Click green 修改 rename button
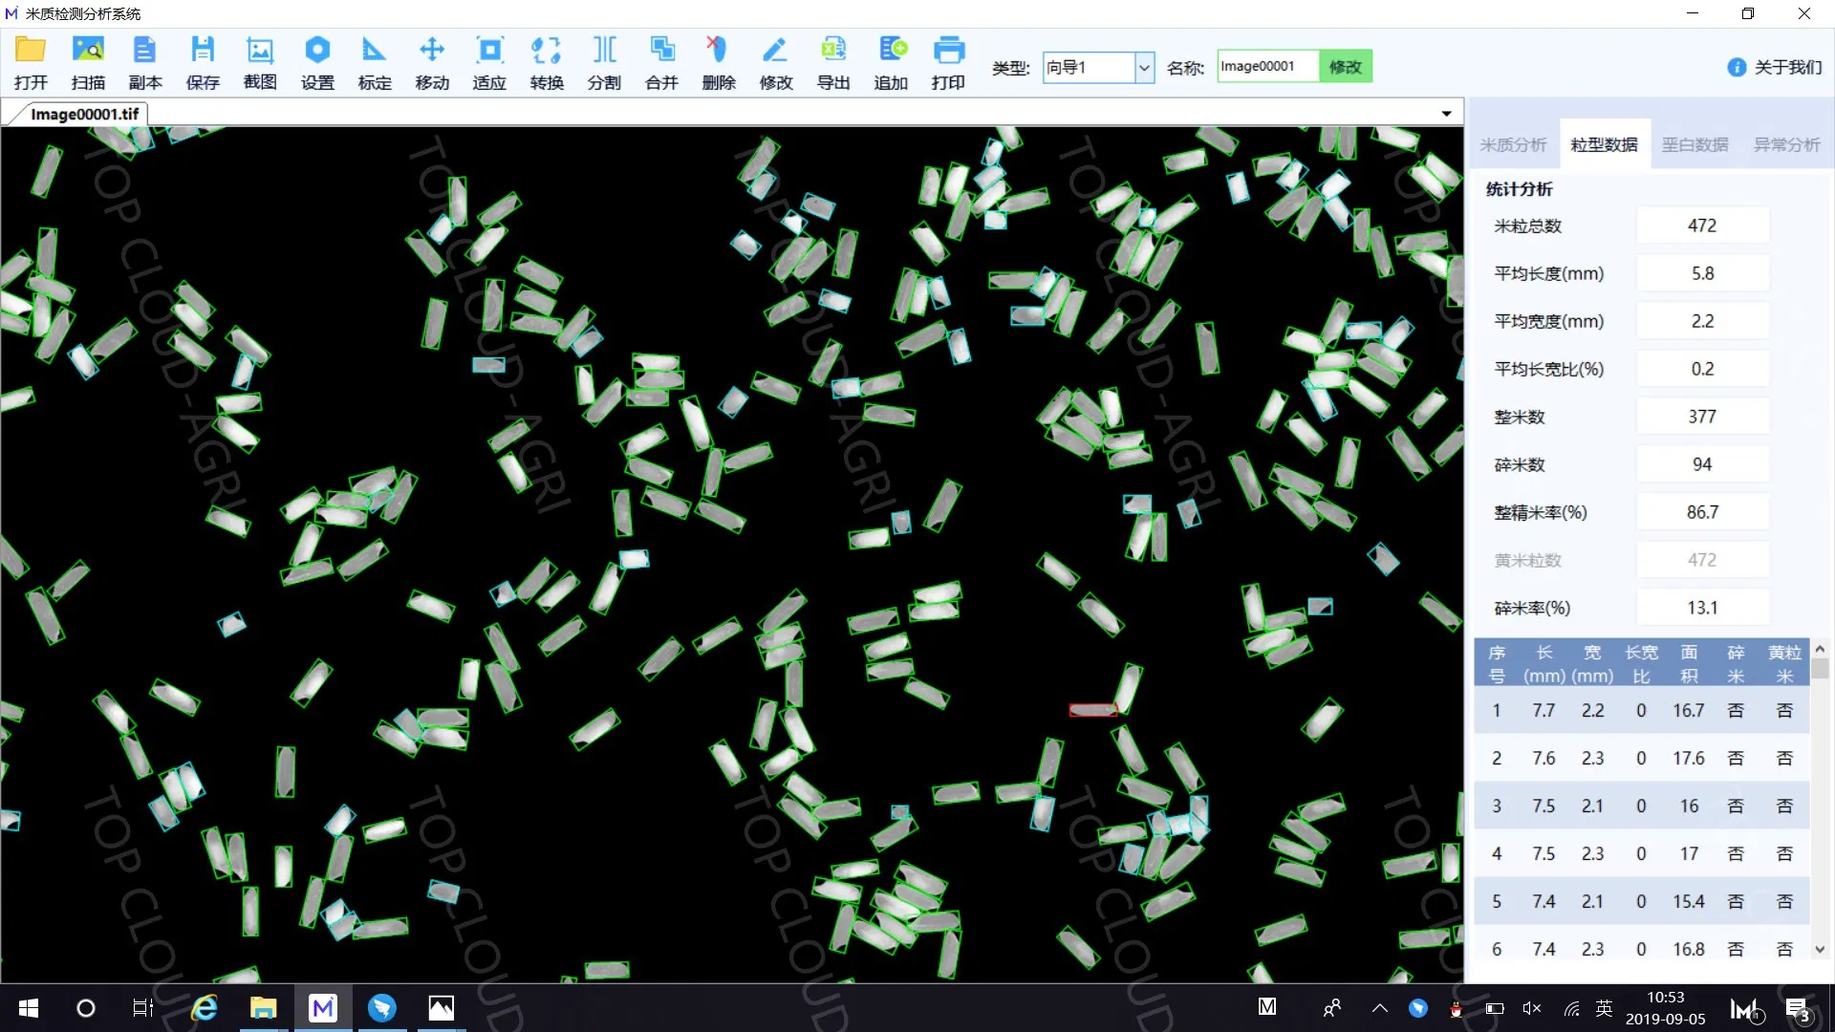The height and width of the screenshot is (1032, 1835). (1345, 66)
